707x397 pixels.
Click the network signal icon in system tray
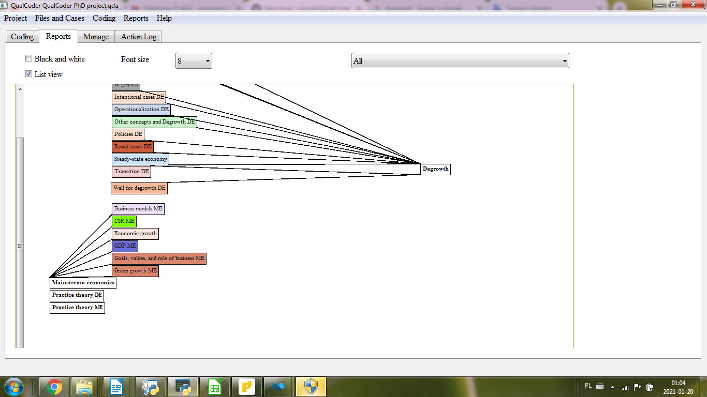(625, 387)
